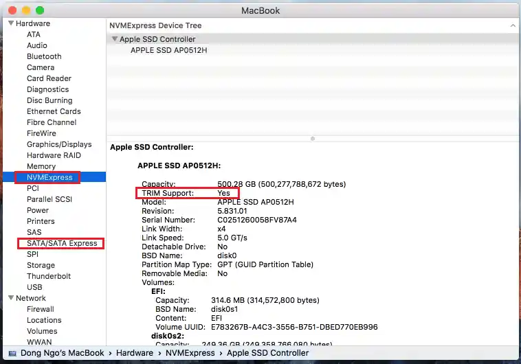Open Power in the sidebar
Image resolution: width=521 pixels, height=364 pixels.
tap(38, 210)
